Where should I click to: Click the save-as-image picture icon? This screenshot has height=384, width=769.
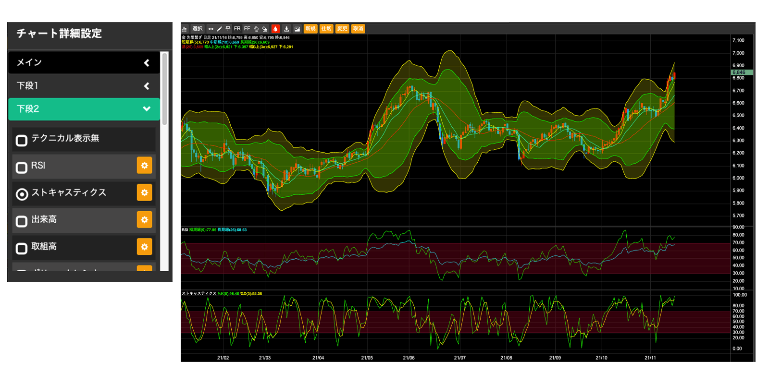pos(297,29)
